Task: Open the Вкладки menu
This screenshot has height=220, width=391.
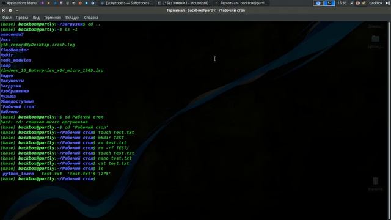Action: coord(72,18)
